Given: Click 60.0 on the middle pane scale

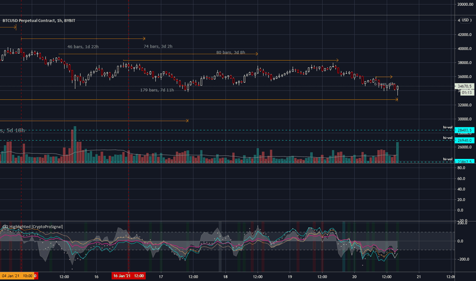Looking at the screenshot, I should (461, 179).
